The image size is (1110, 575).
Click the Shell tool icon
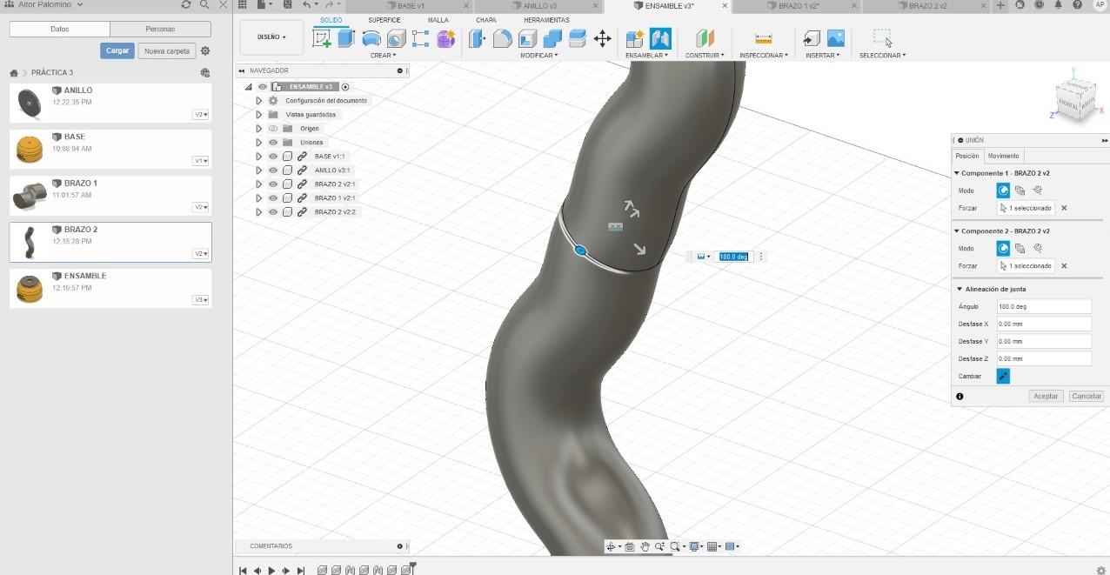[527, 38]
